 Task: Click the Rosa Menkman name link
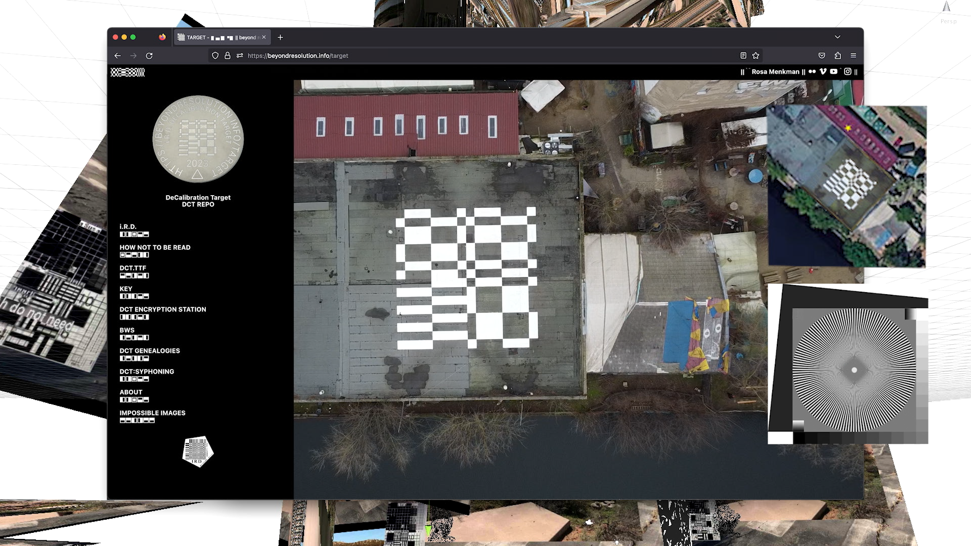[x=775, y=72]
